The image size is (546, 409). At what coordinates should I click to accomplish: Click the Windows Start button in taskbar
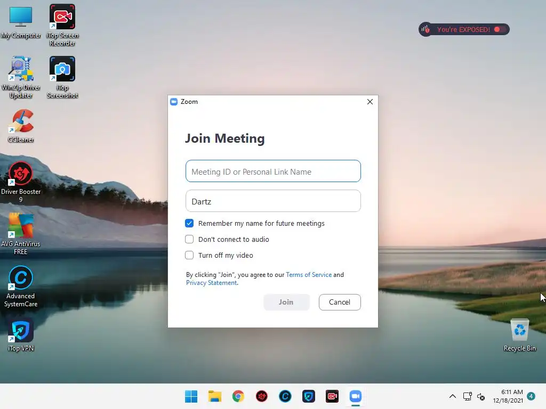tap(191, 396)
